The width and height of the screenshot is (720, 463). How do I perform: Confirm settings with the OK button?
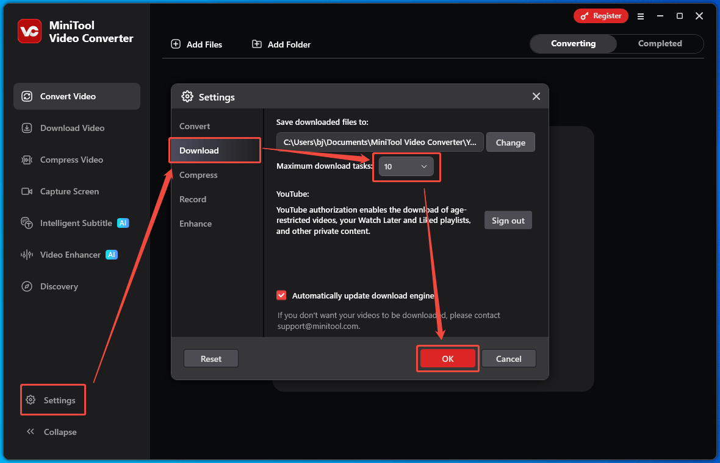[x=448, y=358]
